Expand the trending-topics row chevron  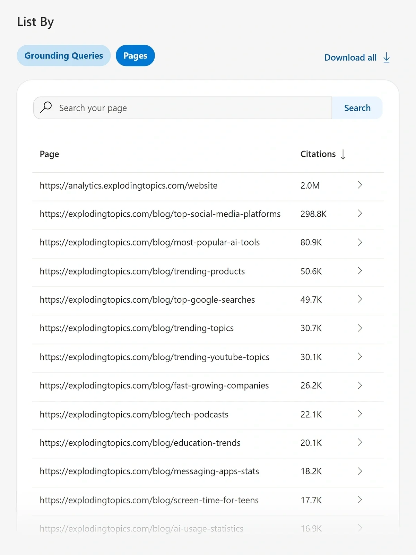tap(360, 328)
